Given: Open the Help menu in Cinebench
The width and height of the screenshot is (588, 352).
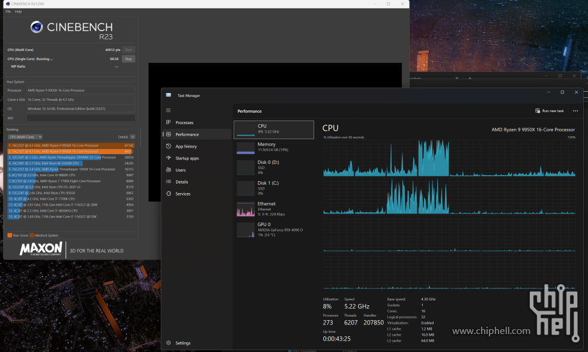Looking at the screenshot, I should point(19,11).
